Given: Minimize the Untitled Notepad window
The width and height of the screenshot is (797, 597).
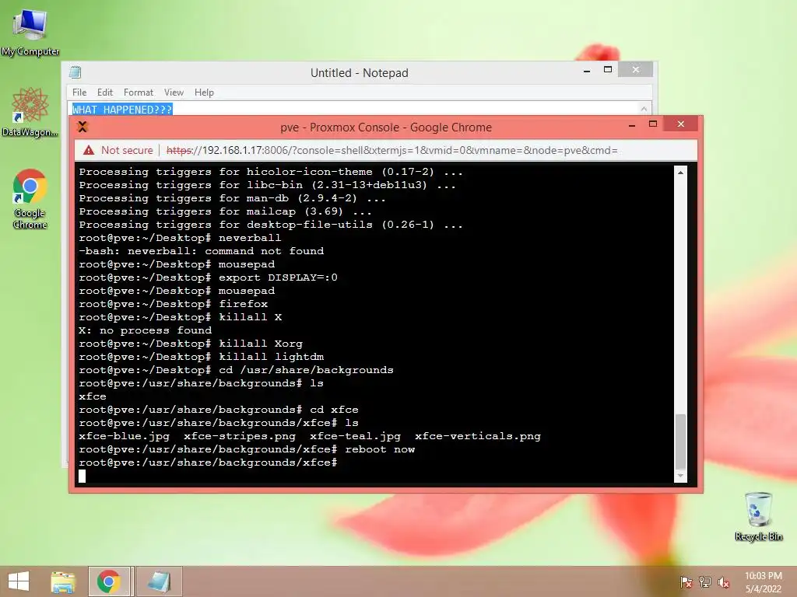Looking at the screenshot, I should tap(587, 70).
